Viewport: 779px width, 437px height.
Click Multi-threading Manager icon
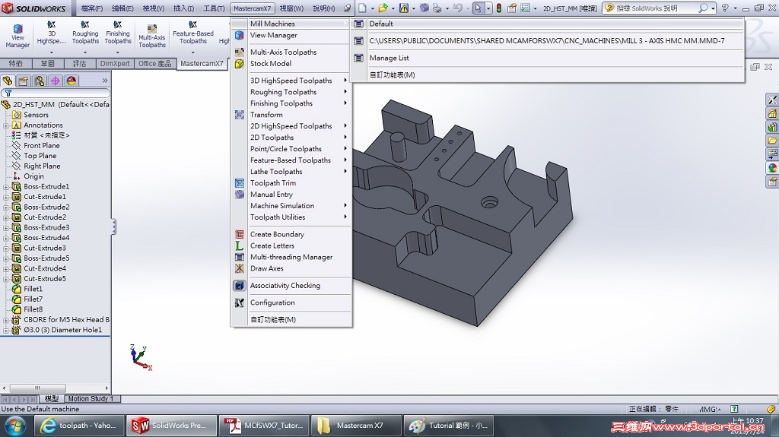pos(240,257)
